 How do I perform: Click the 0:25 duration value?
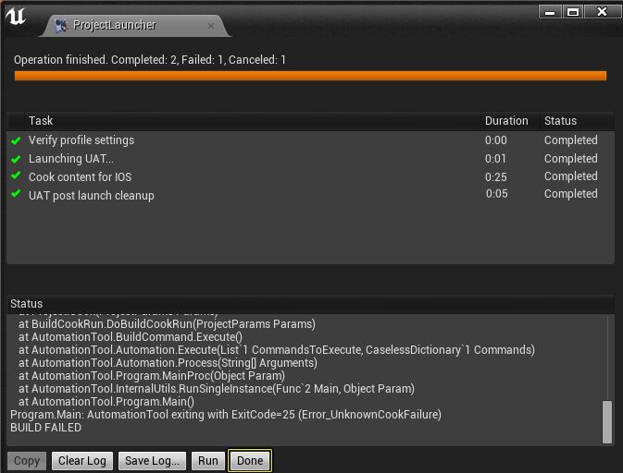click(x=495, y=176)
